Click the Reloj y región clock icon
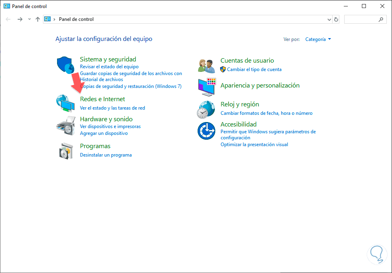The image size is (392, 273). [x=206, y=109]
